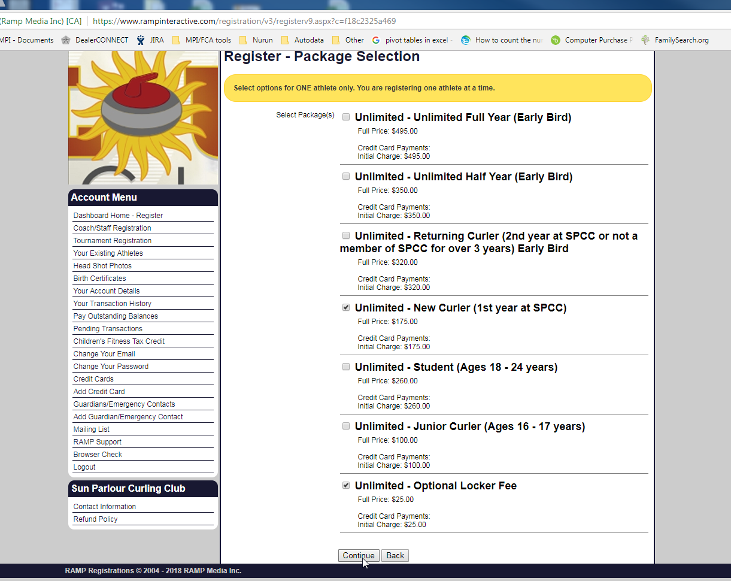731x581 pixels.
Task: Check the Unlimited Half Year (Early Bird) package
Action: point(346,176)
